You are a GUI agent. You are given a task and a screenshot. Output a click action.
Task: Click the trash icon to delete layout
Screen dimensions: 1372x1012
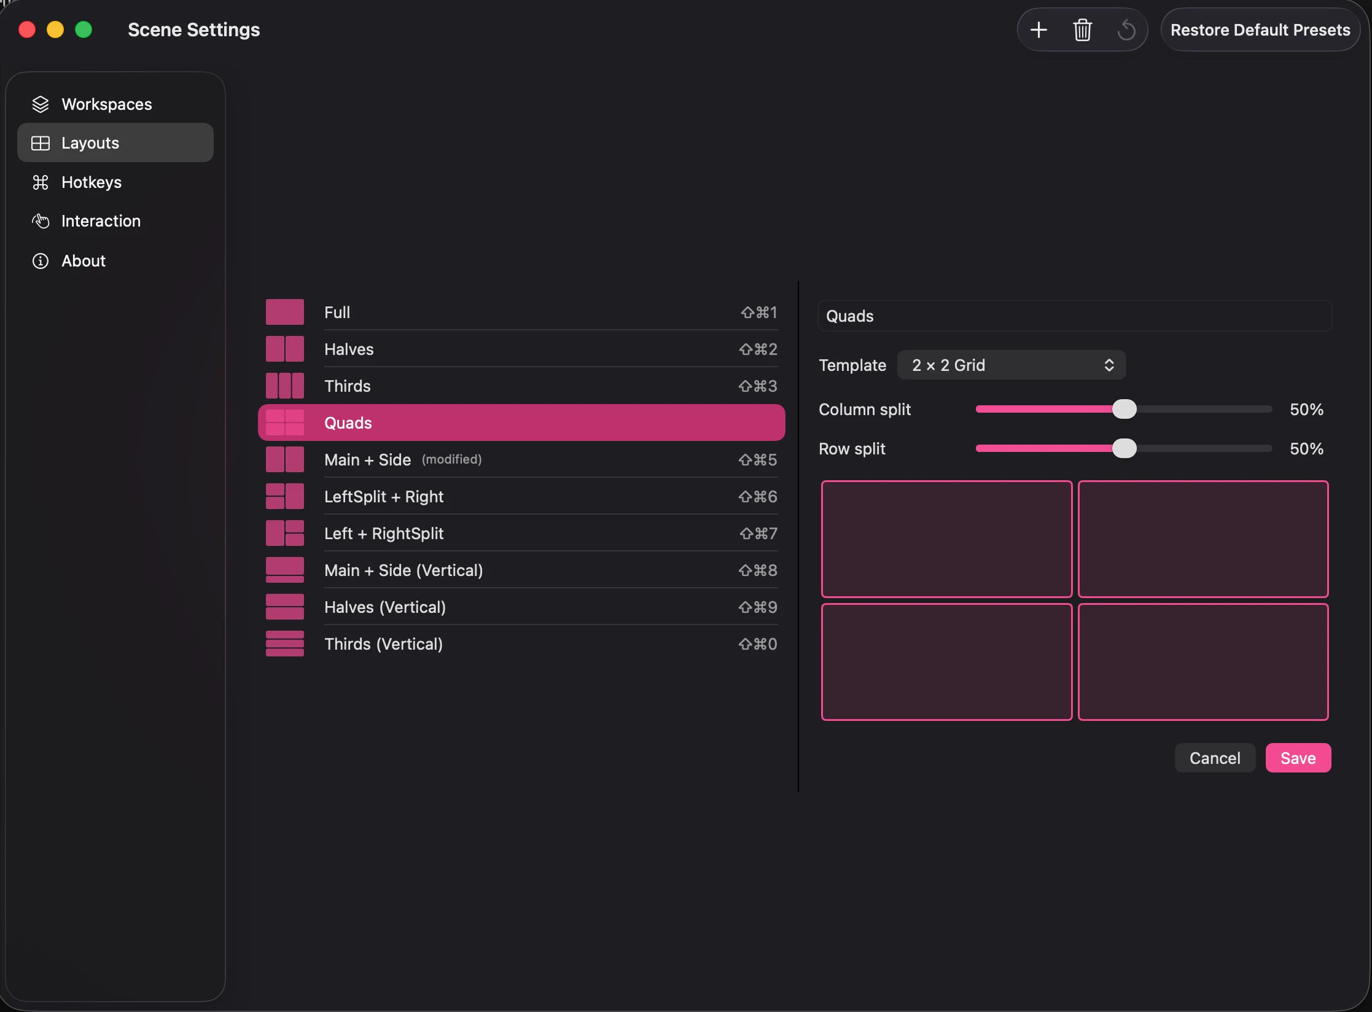pos(1082,29)
